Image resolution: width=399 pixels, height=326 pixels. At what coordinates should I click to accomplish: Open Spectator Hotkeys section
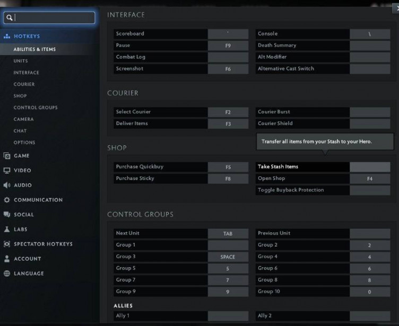coord(43,244)
